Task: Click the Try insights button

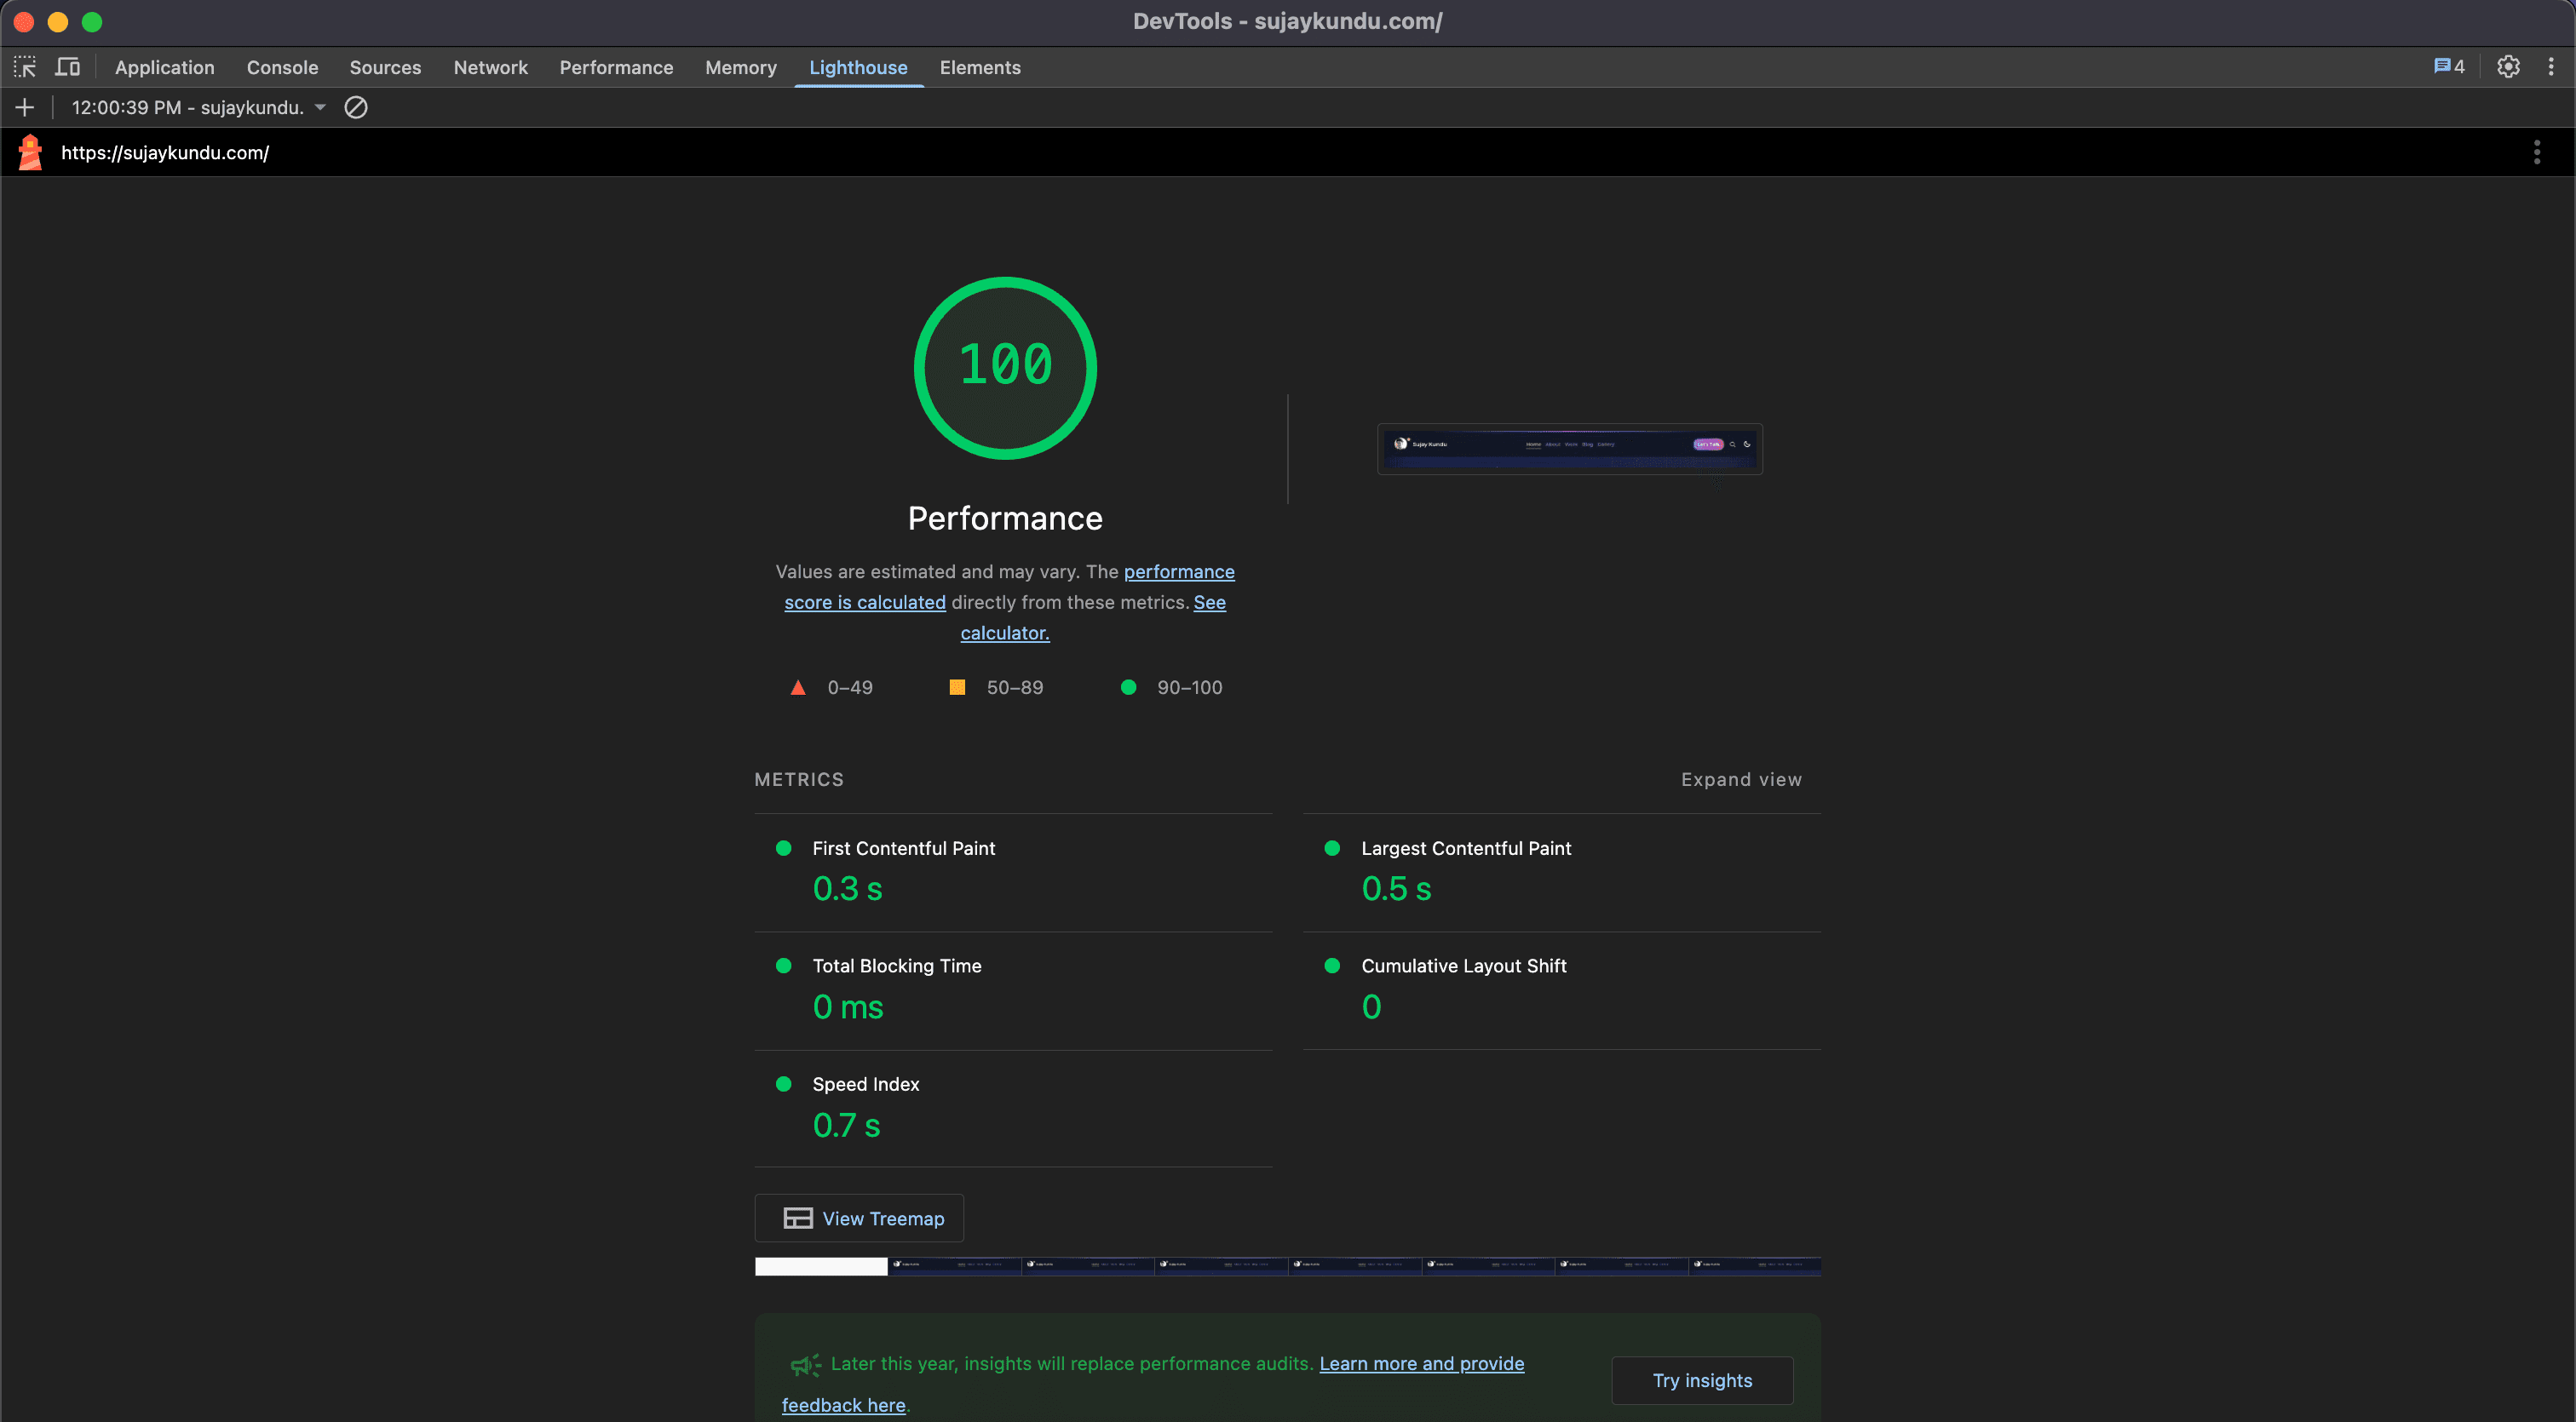Action: (1701, 1380)
